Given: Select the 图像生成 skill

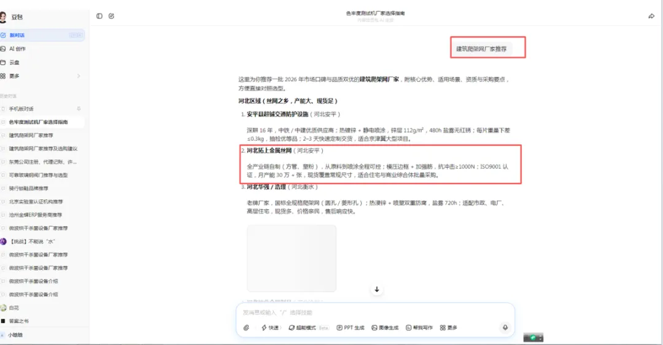Looking at the screenshot, I should pos(385,328).
